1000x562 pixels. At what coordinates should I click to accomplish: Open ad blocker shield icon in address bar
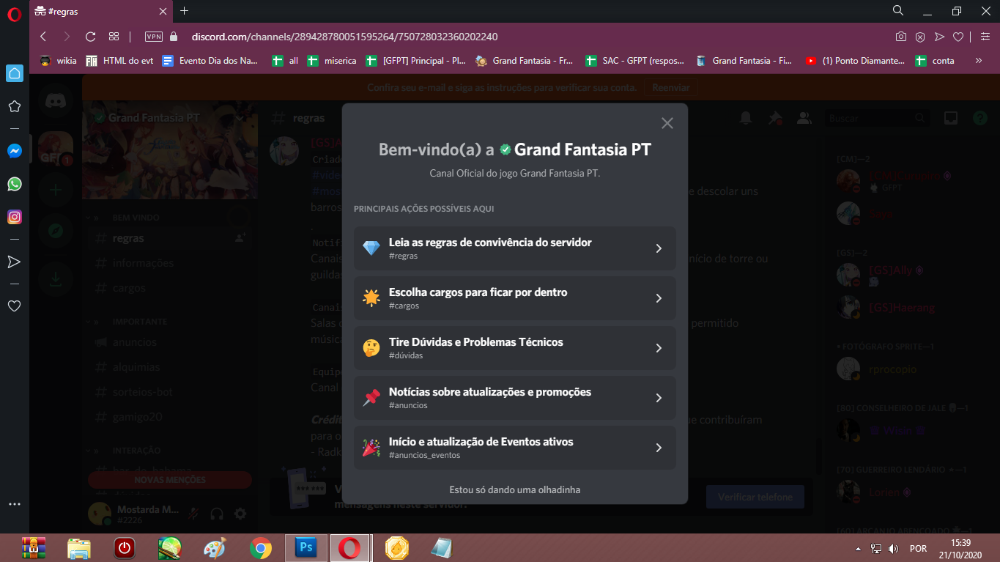[x=920, y=37]
